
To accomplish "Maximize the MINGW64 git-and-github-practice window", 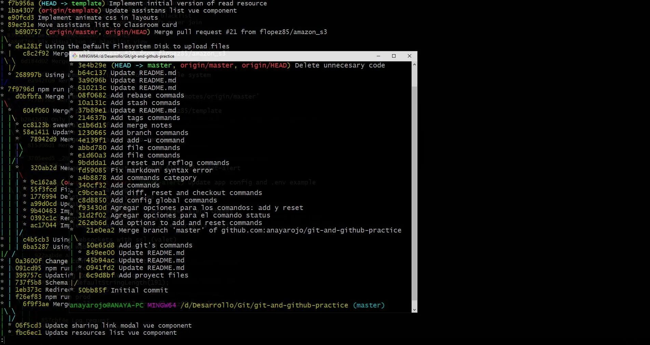I will tap(394, 56).
